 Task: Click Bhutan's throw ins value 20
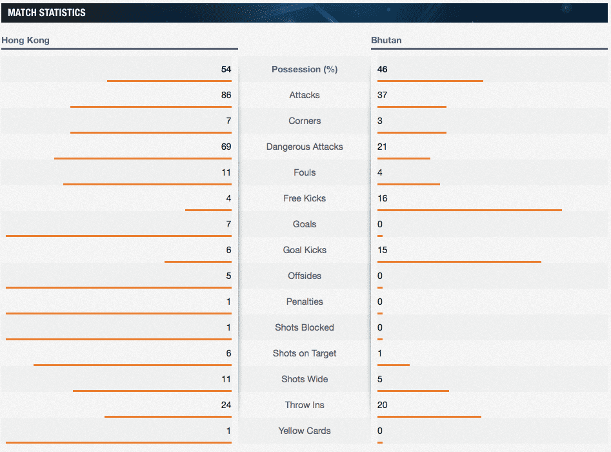click(383, 405)
